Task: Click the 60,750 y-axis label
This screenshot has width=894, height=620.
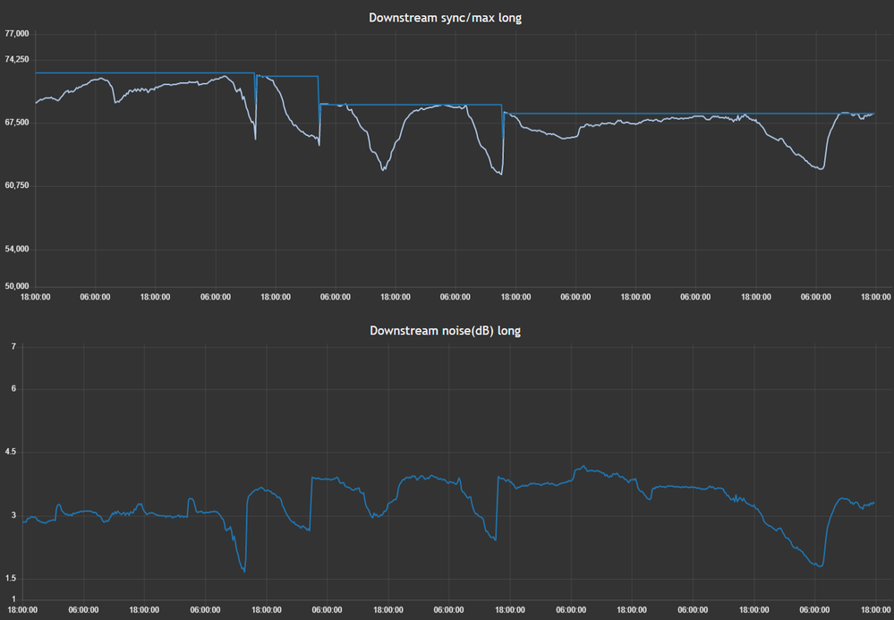Action: tap(17, 185)
